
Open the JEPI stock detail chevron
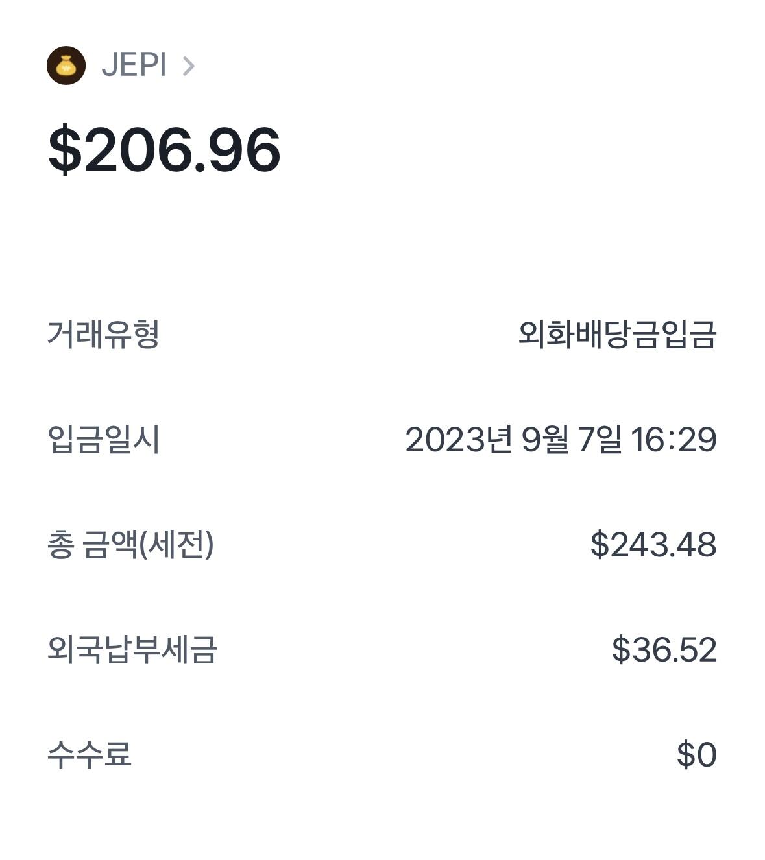tap(188, 66)
